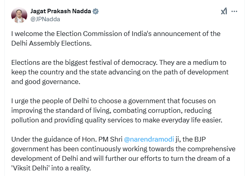245x176 pixels.
Task: Click the 'pollution and providing quality services' line
Action: point(117,120)
